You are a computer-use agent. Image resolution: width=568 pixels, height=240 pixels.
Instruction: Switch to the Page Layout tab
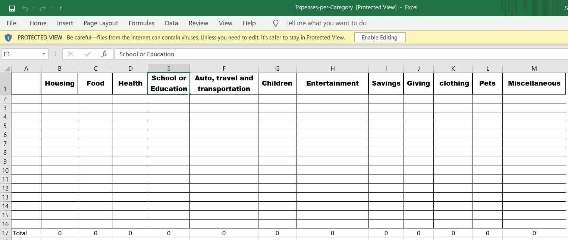pyautogui.click(x=101, y=23)
